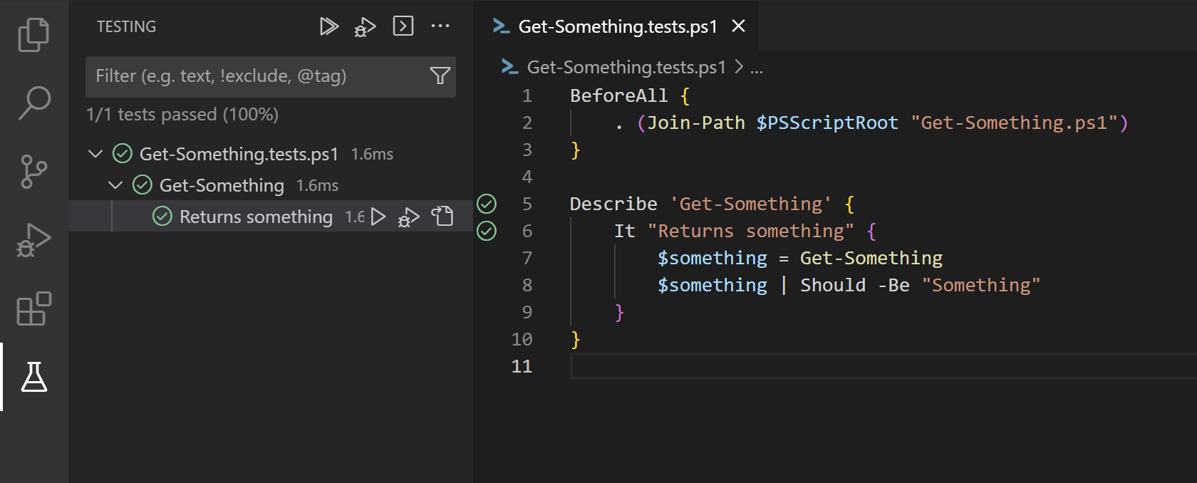
Task: Click passed status icon of Get-Something.tests.ps1 row
Action: 123,154
